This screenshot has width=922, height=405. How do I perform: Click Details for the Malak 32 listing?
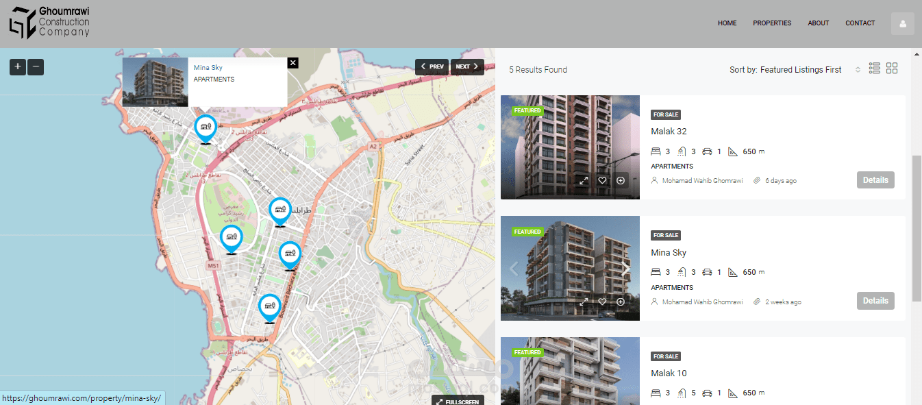(x=875, y=180)
